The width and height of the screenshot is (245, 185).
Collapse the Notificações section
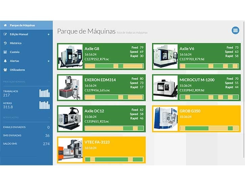pos(49,118)
